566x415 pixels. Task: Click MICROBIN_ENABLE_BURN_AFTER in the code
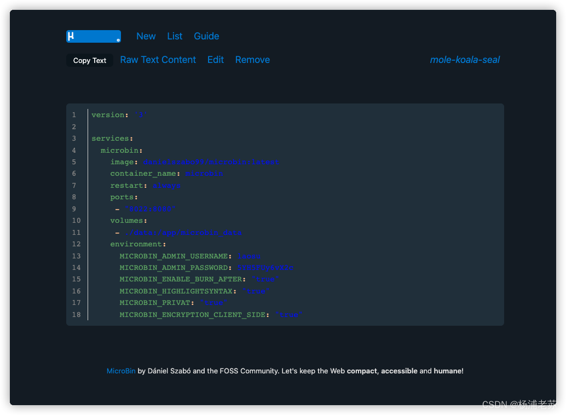[181, 279]
